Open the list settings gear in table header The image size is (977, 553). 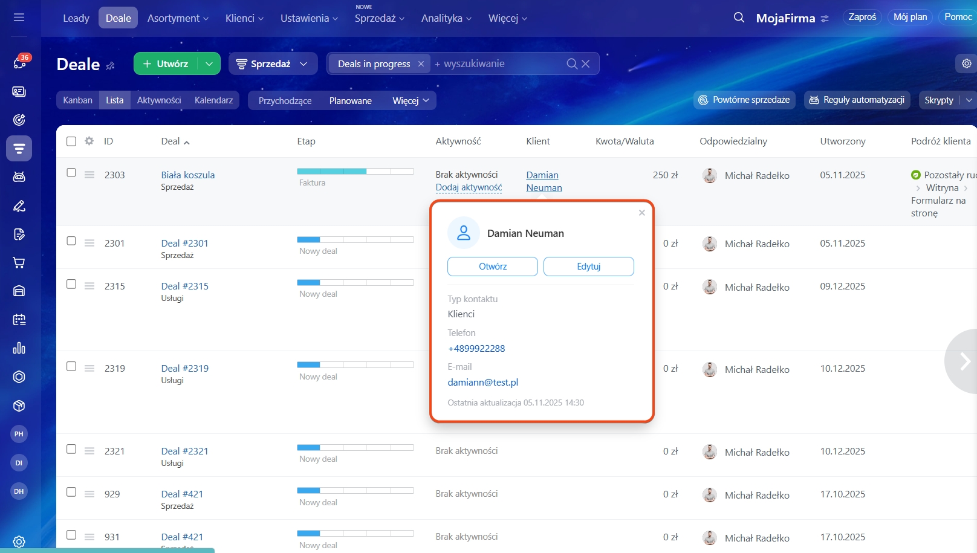[89, 141]
